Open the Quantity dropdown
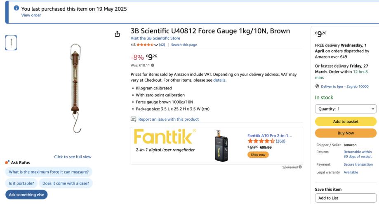The image size is (379, 204). pos(346,109)
